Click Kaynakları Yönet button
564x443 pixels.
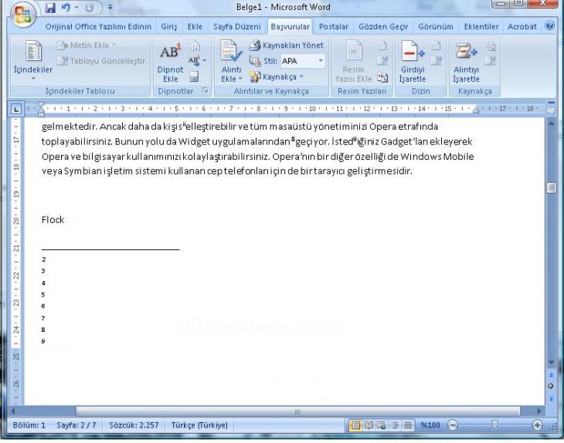[287, 46]
